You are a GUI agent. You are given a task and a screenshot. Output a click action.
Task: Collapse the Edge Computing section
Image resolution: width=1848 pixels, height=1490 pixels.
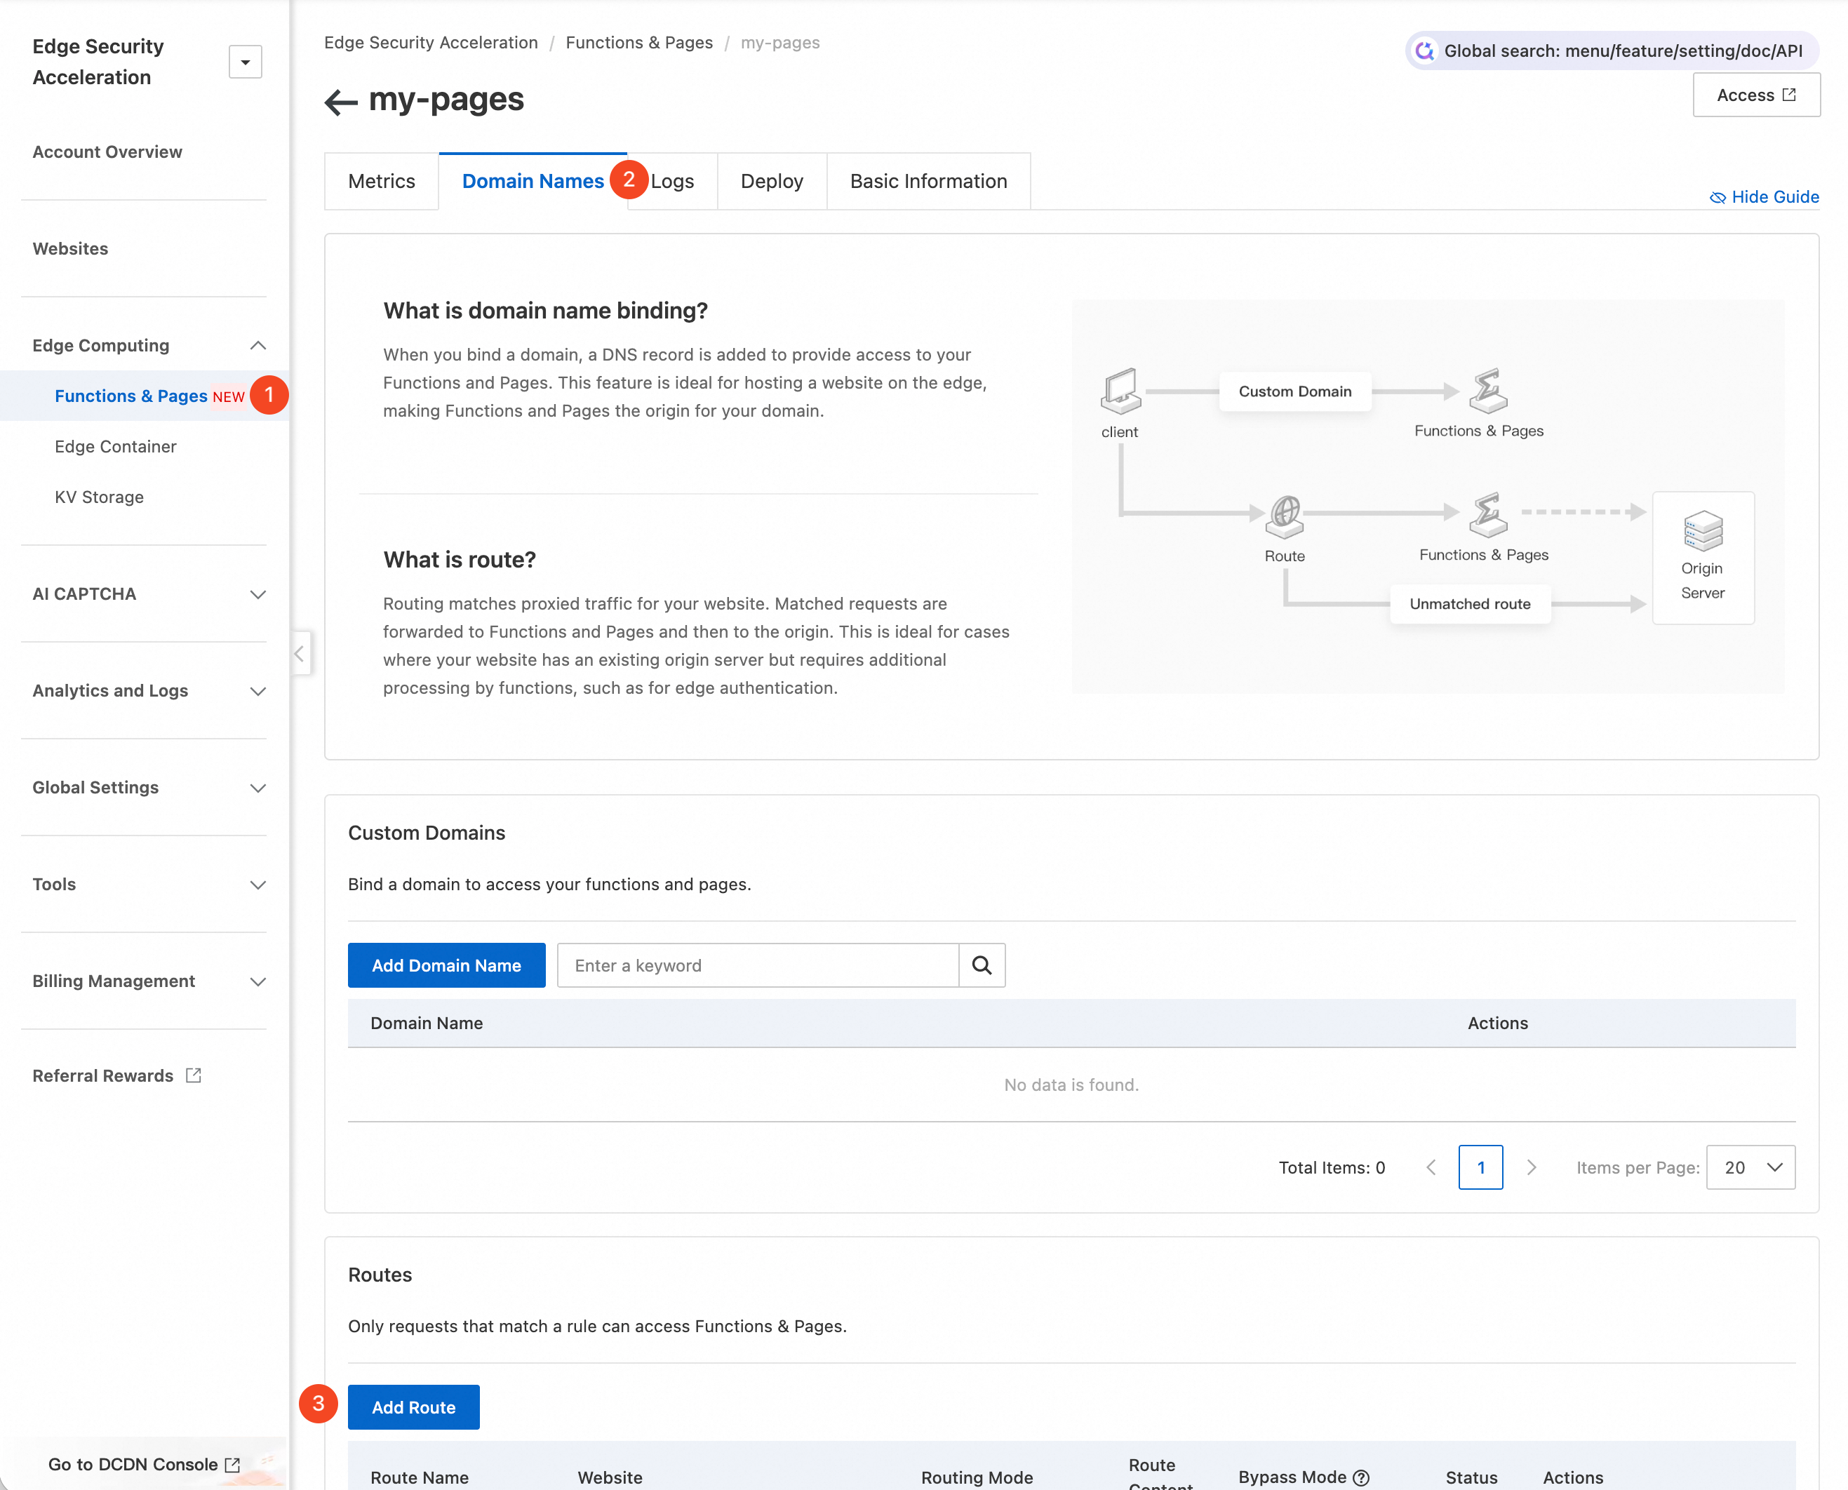click(x=257, y=345)
